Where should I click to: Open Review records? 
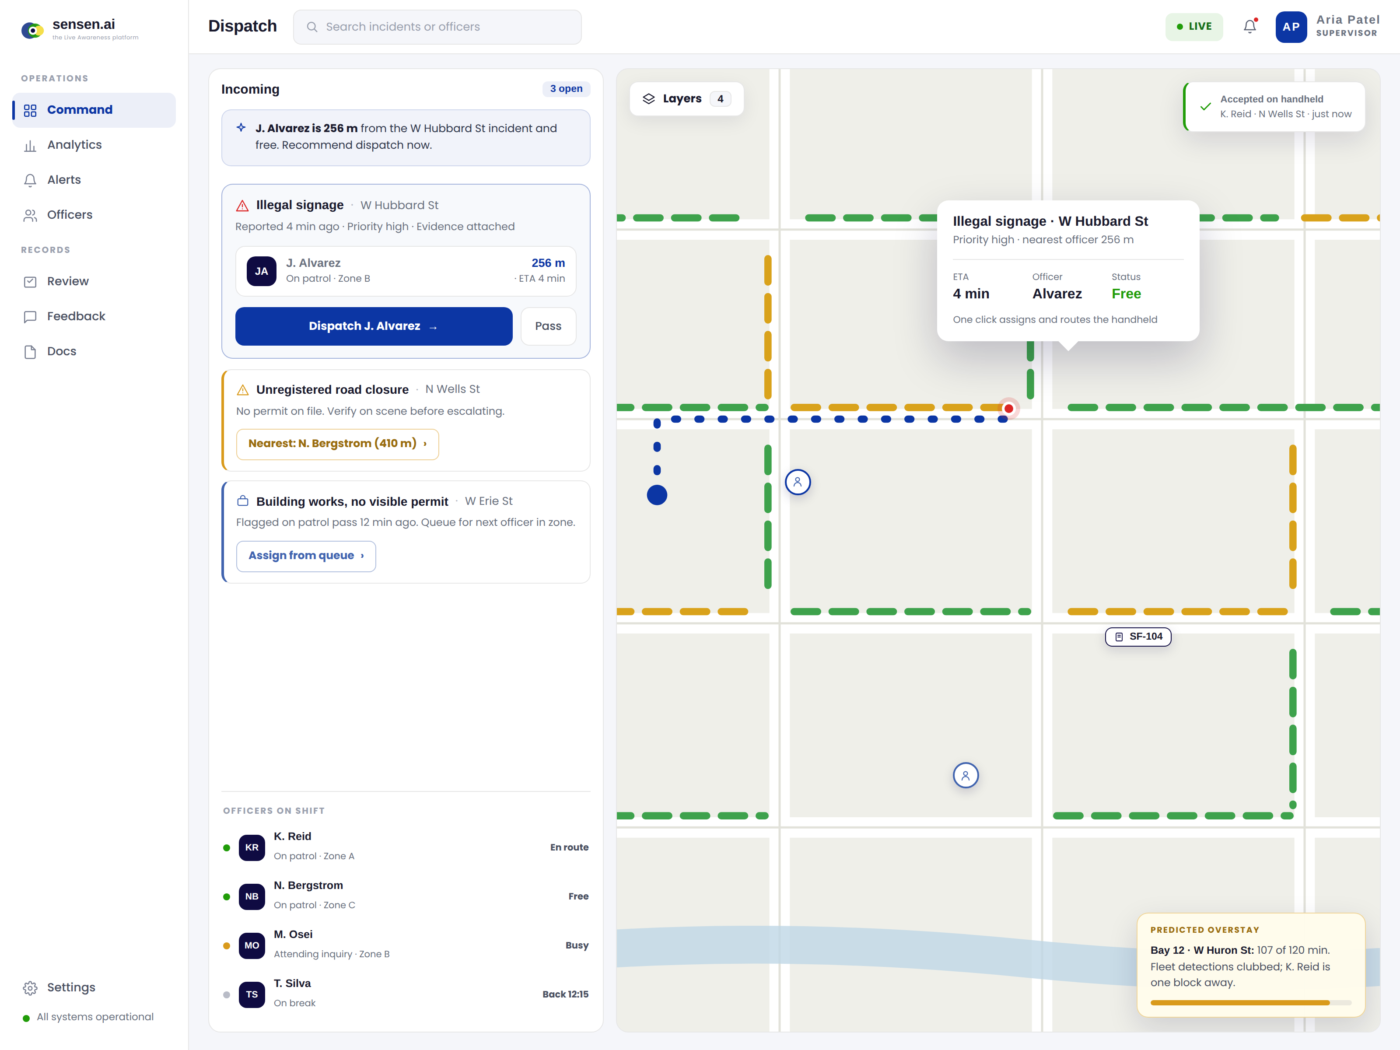(x=94, y=282)
